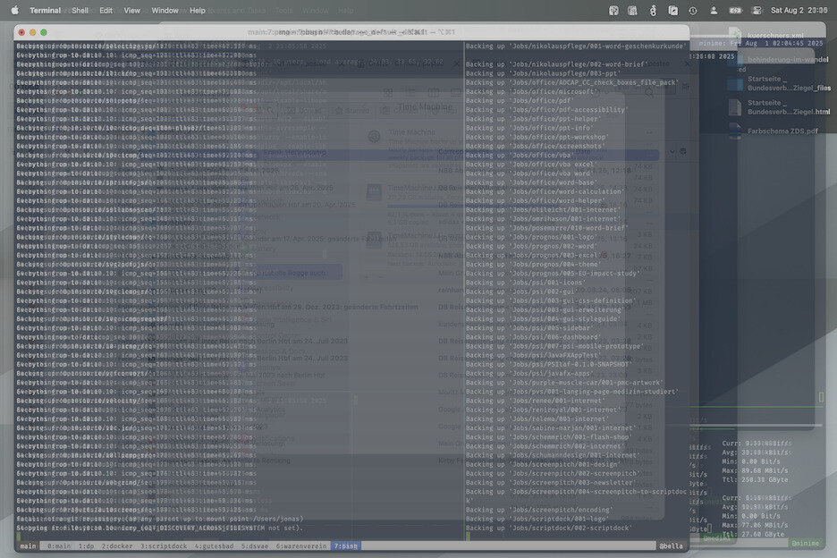Select tmux window tab 4:gutesbad
Screen dimensions: 837x558
tap(214, 545)
